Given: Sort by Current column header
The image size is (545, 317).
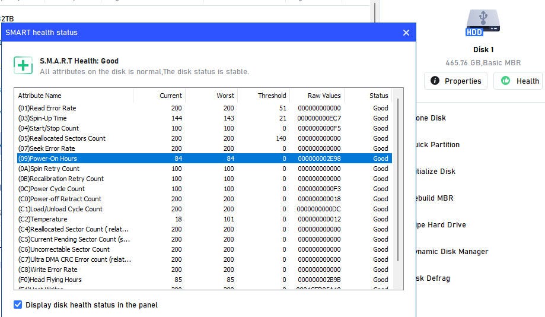Looking at the screenshot, I should (x=170, y=96).
